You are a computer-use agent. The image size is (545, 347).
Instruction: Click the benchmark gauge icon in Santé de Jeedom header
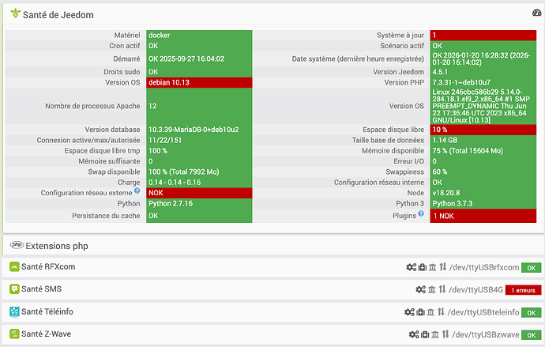pyautogui.click(x=536, y=13)
